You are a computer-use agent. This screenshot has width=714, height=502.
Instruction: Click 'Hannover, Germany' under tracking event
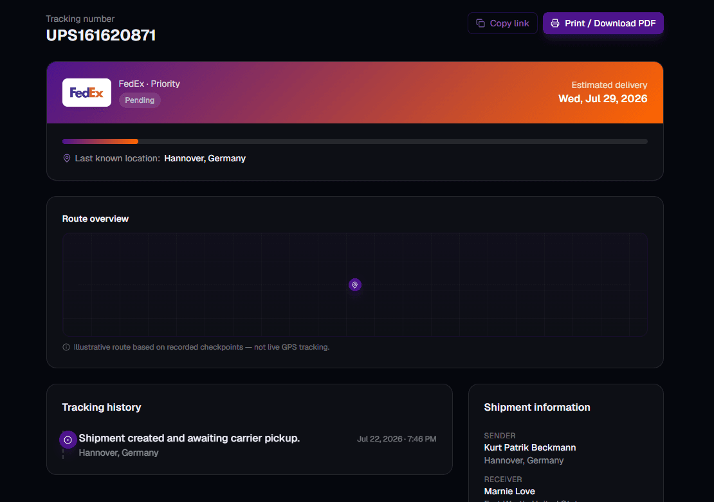click(119, 453)
